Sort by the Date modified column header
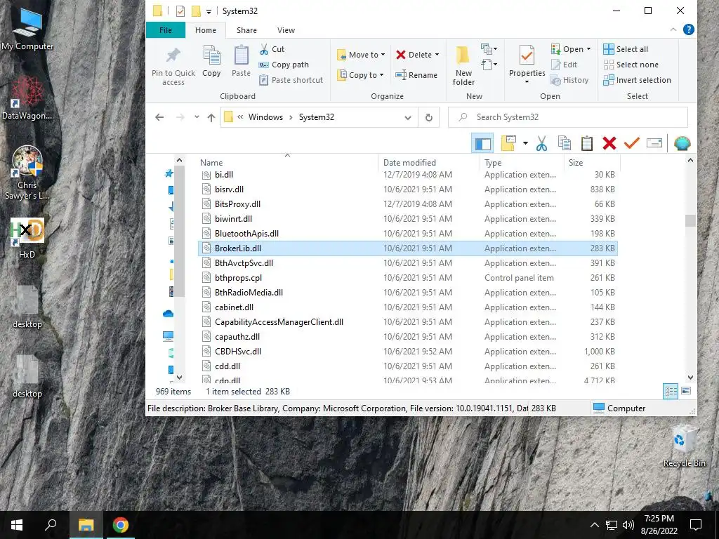The image size is (719, 539). pyautogui.click(x=430, y=163)
